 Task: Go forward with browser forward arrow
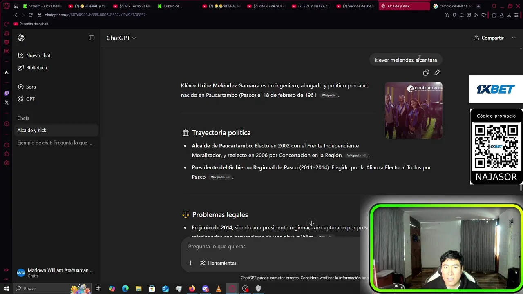click(23, 15)
